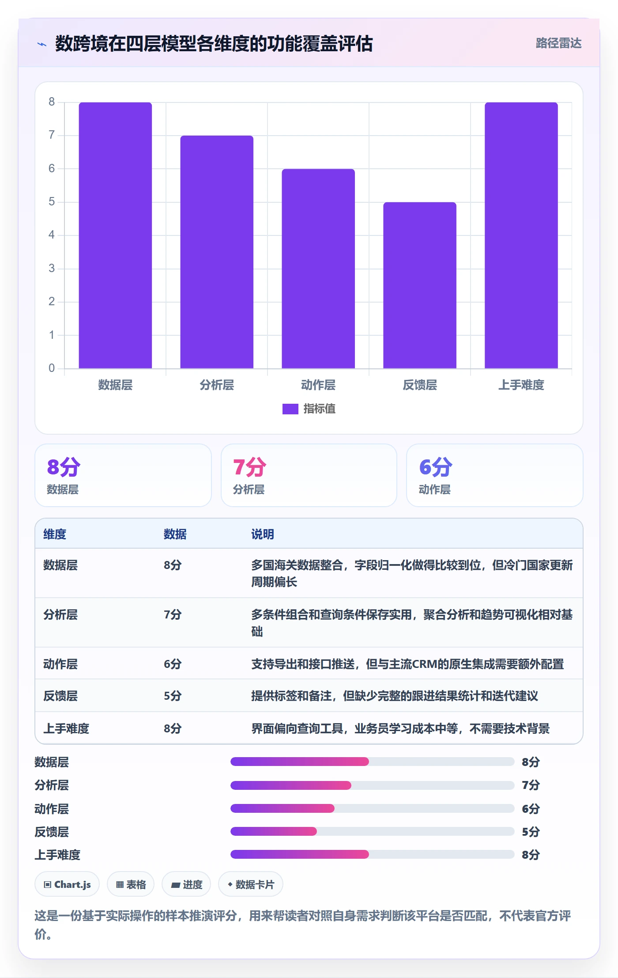Screen dimensions: 618x978
Task: Click the main title heading
Action: pos(214,44)
